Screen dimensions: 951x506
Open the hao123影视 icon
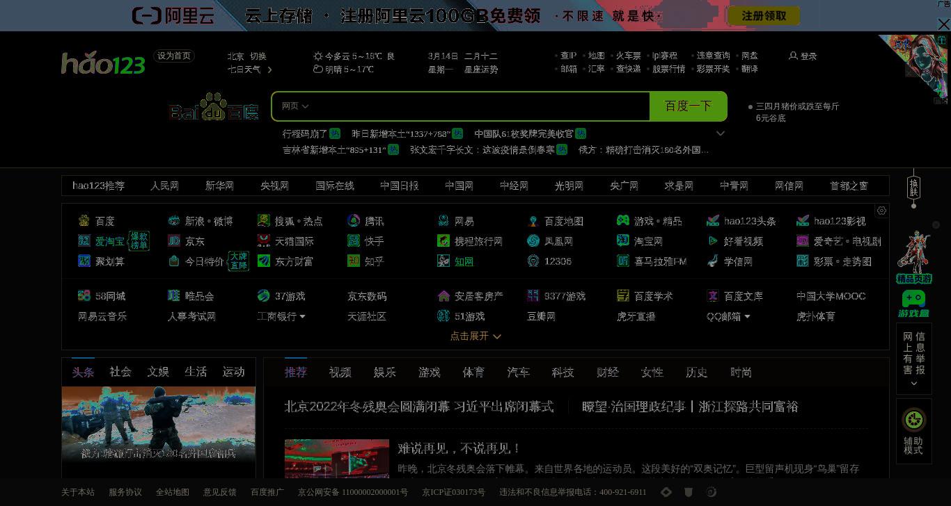[x=803, y=221]
